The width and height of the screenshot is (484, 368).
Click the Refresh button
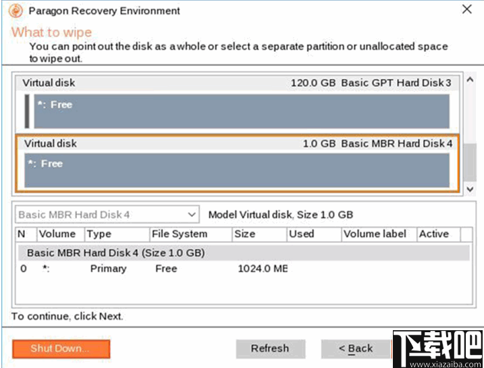[x=270, y=348]
